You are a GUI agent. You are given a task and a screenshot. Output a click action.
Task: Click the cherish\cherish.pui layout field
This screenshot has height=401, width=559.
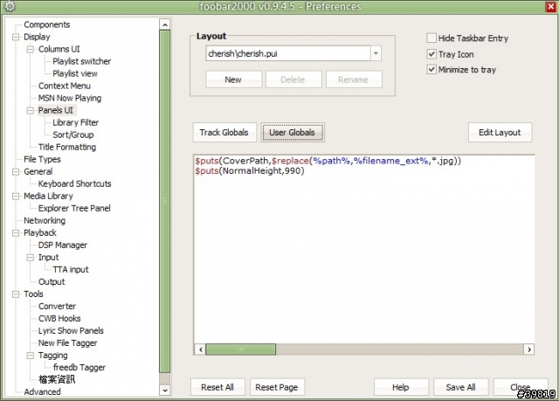[x=288, y=53]
